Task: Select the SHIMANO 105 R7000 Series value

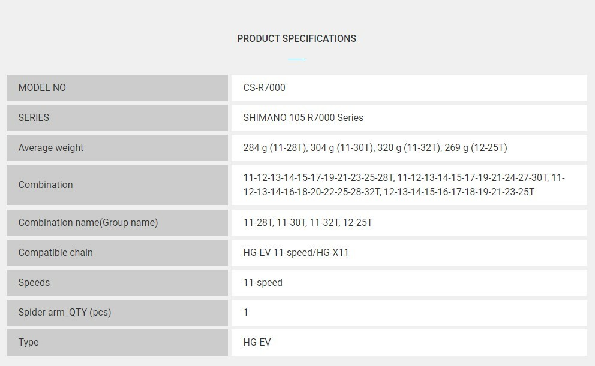Action: (x=303, y=118)
